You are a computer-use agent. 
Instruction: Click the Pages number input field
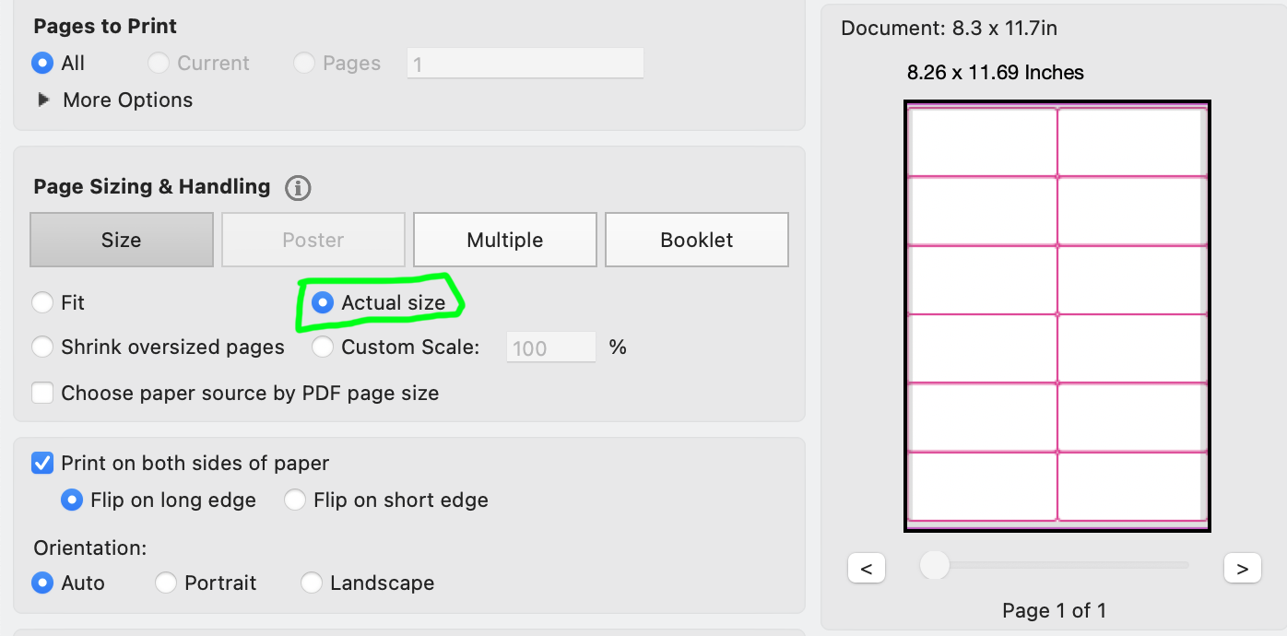click(x=525, y=63)
